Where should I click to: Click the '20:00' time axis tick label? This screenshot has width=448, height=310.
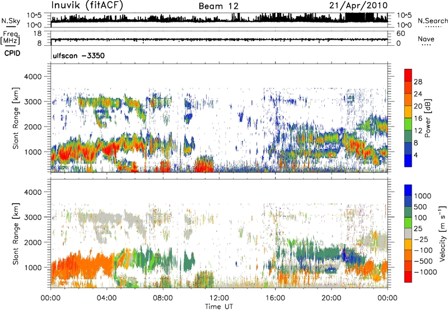[332, 298]
